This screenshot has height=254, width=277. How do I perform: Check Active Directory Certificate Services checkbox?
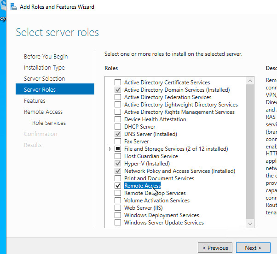(x=118, y=83)
